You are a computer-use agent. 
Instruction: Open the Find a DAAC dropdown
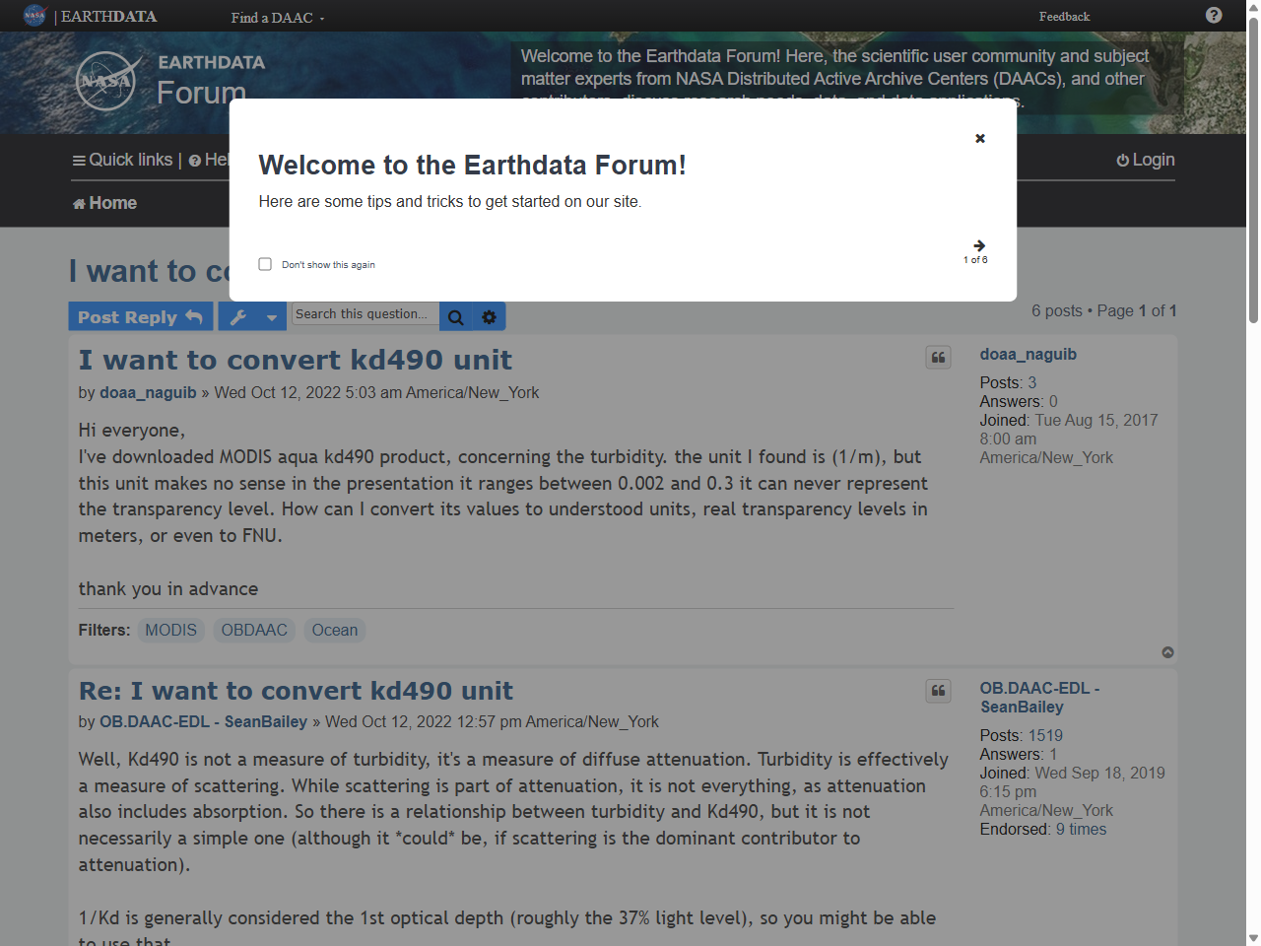(273, 17)
